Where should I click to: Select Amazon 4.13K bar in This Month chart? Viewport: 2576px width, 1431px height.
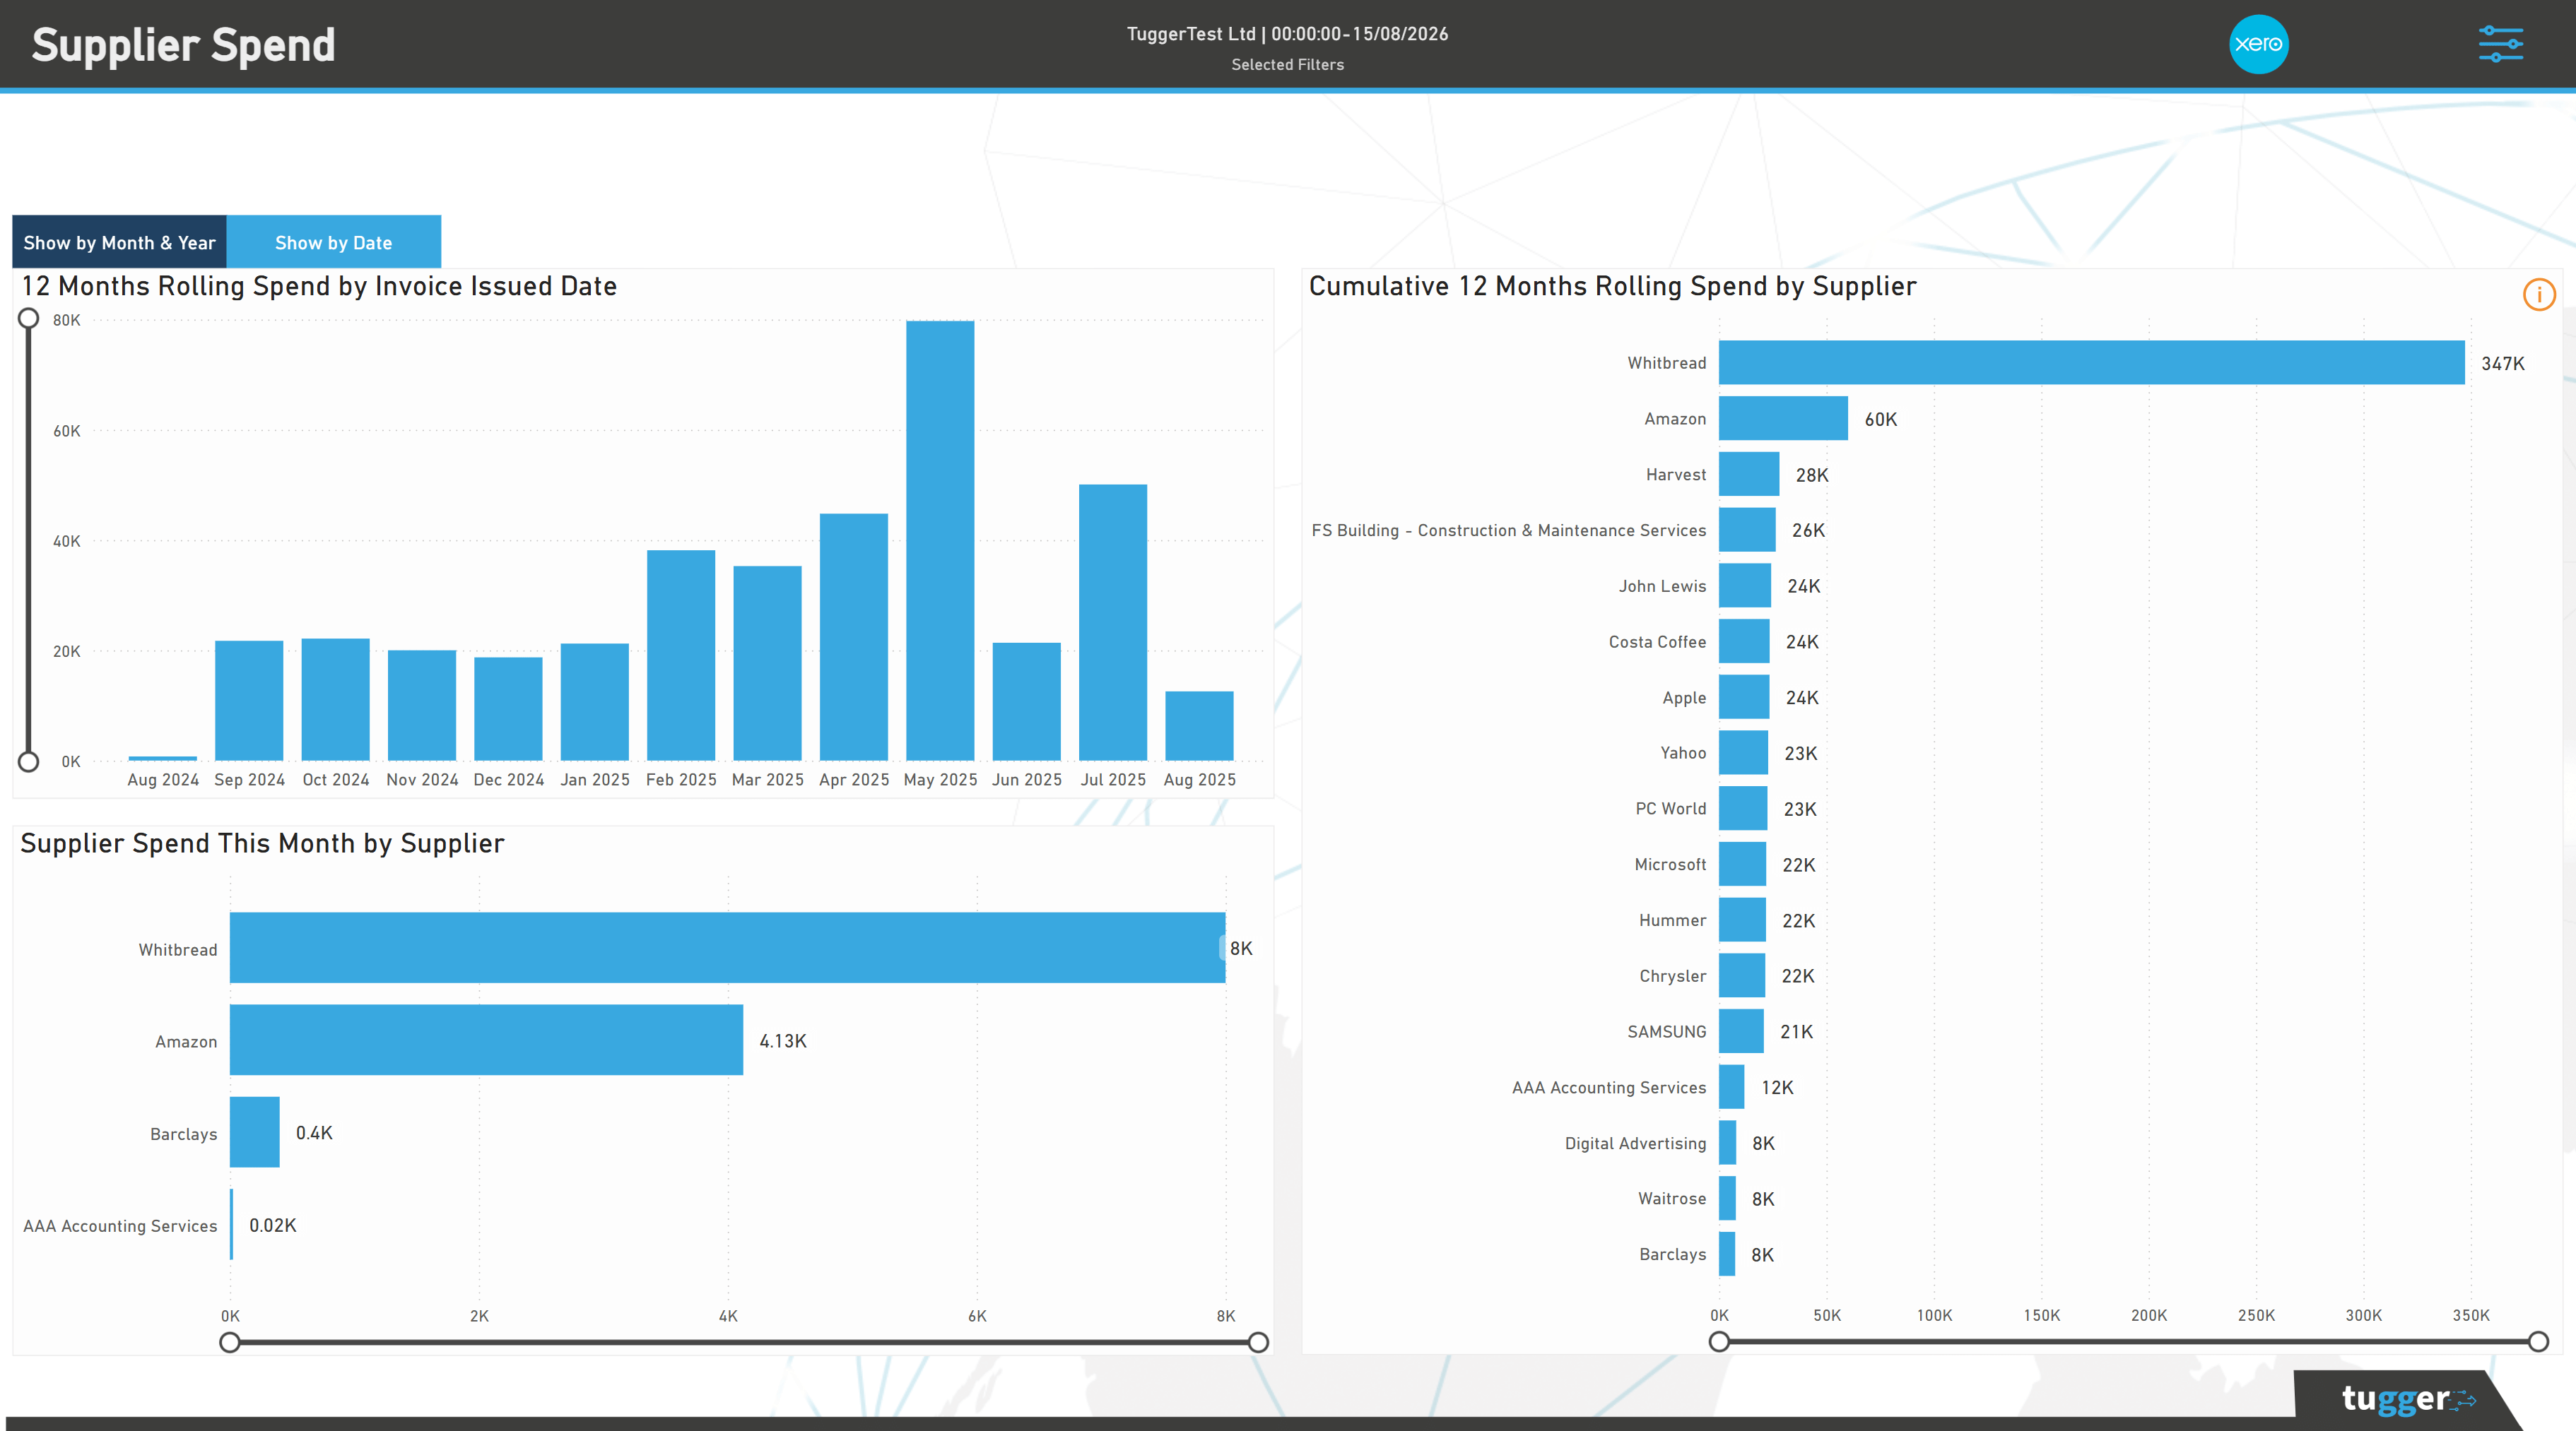[x=486, y=1039]
